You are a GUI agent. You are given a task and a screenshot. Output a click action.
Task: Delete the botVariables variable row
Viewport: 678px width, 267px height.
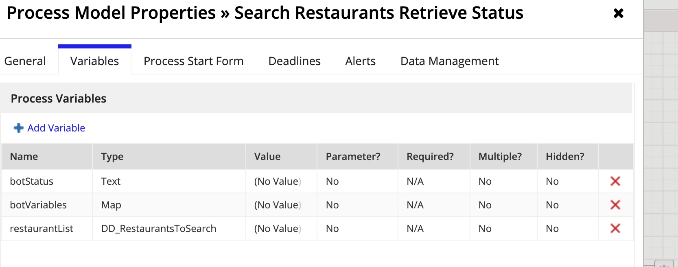(x=615, y=205)
